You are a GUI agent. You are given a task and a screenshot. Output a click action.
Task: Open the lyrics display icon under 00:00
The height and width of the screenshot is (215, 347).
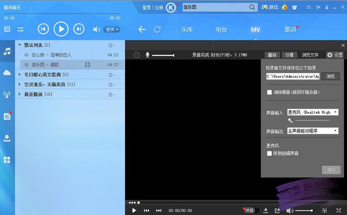(7, 29)
